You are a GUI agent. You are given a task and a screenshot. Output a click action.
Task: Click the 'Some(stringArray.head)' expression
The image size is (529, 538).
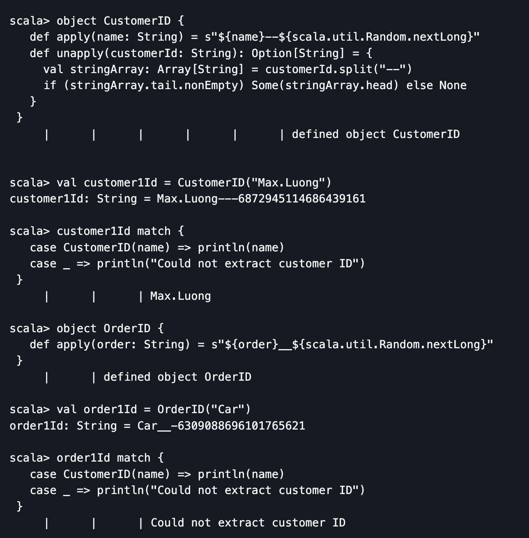click(325, 85)
